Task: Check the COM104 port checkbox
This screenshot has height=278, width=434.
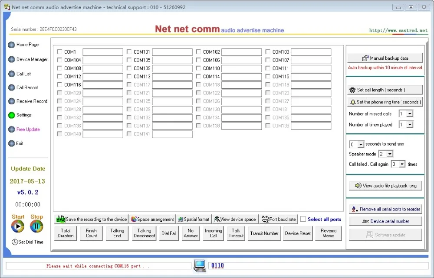Action: tap(59, 60)
